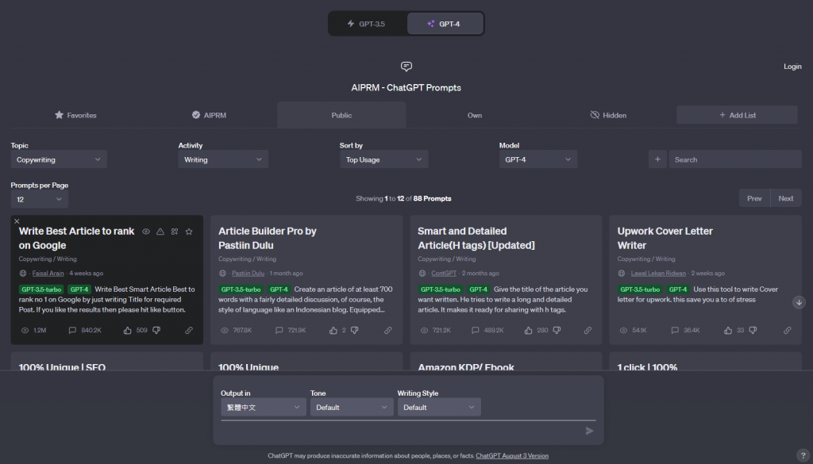
Task: Click comments icon showing 840.2K
Action: click(x=72, y=331)
